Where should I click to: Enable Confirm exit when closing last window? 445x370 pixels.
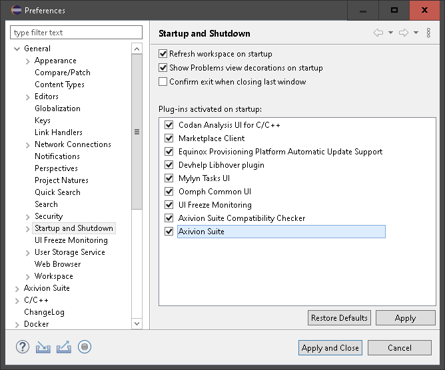[163, 82]
